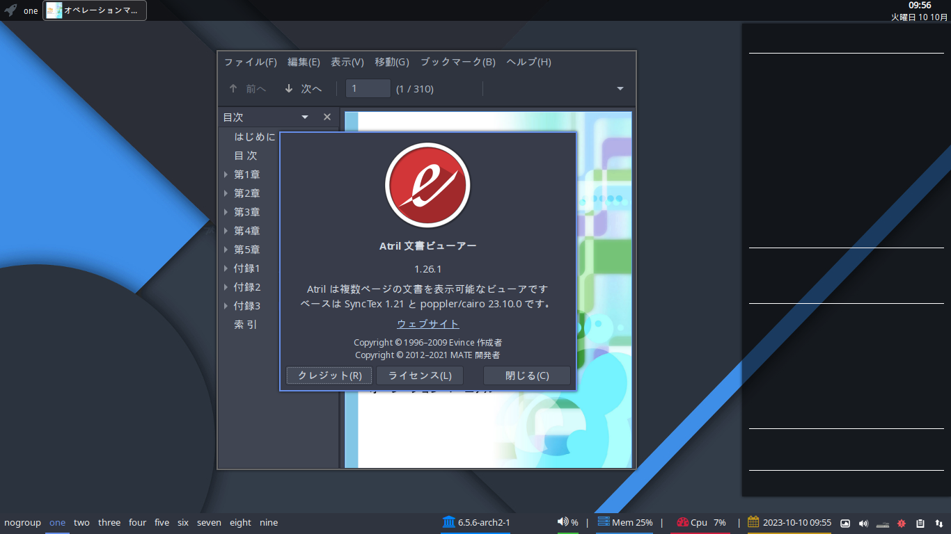This screenshot has width=951, height=534.
Task: Switch to workspace seven
Action: (x=209, y=523)
